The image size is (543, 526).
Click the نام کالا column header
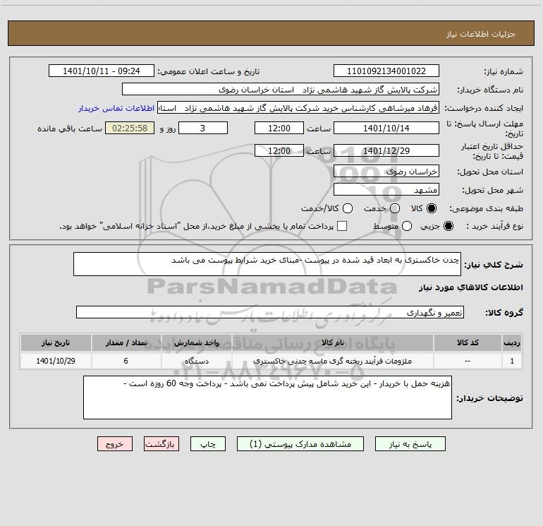(x=332, y=342)
